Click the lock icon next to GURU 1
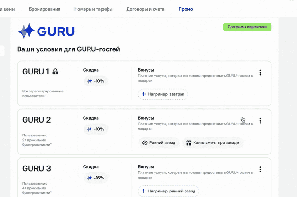The image size is (297, 197). (55, 72)
